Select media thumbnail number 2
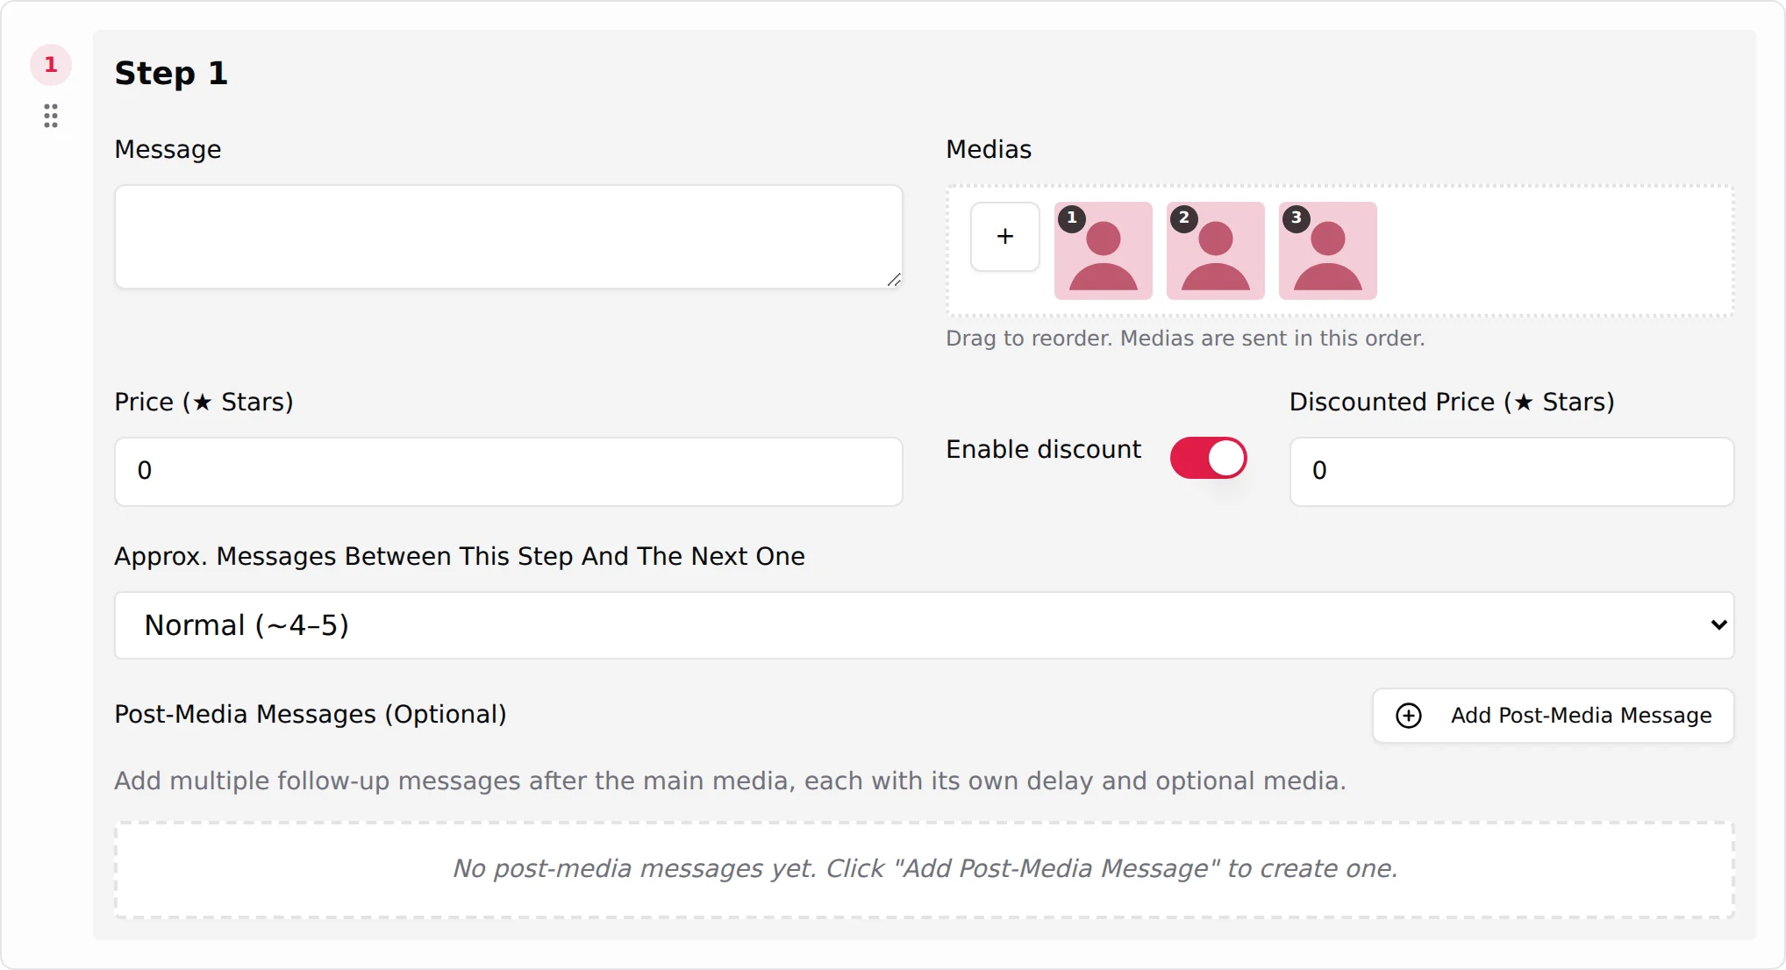Screen dimensions: 1786x970 point(1216,251)
